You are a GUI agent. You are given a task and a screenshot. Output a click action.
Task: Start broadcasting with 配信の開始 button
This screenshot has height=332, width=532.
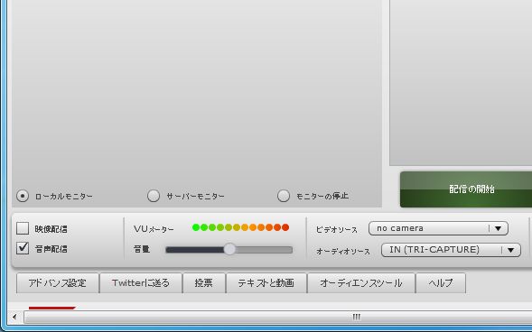click(466, 189)
